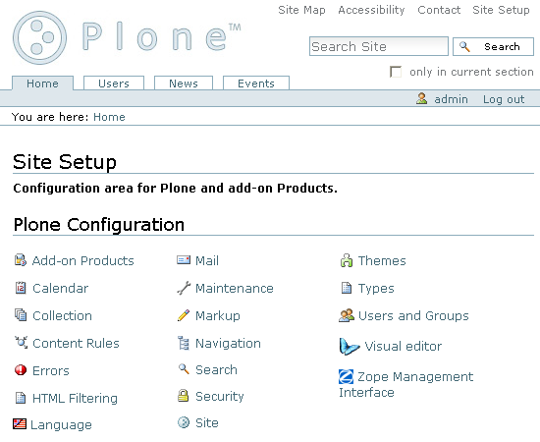Open the Contact link
Screen dimensions: 540x442
439,10
